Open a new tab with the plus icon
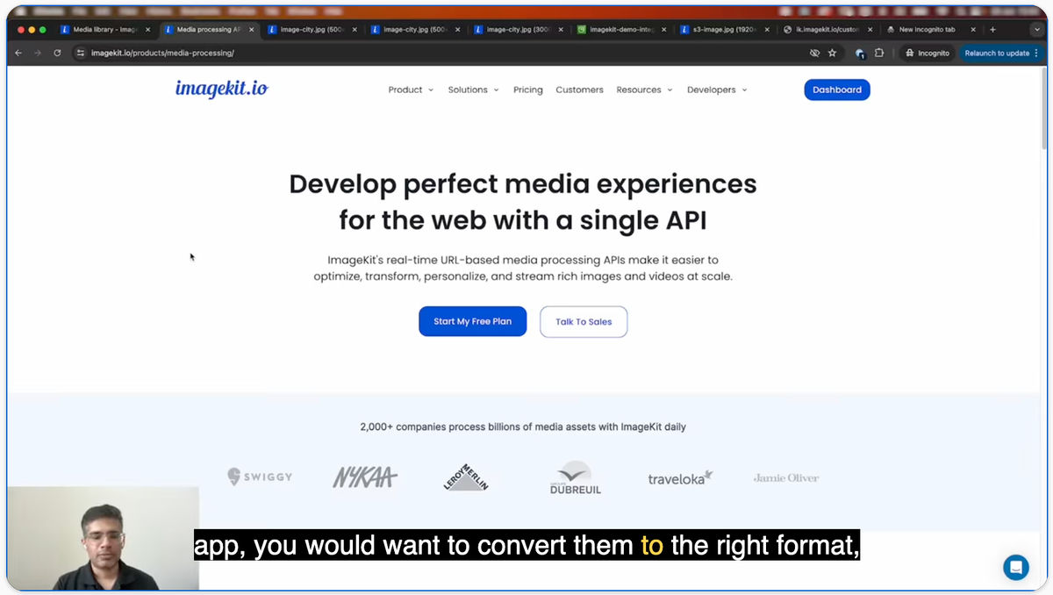This screenshot has width=1053, height=595. tap(992, 29)
